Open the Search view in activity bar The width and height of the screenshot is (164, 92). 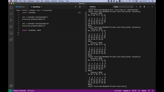pos(11,14)
